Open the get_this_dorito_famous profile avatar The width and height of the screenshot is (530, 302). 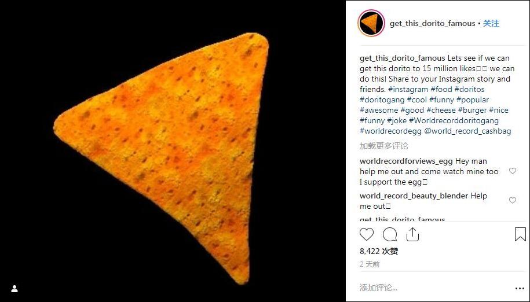tap(371, 23)
